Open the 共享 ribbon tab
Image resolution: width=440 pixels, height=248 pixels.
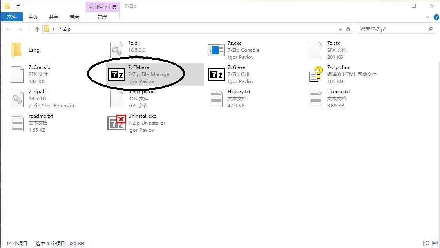(54, 17)
